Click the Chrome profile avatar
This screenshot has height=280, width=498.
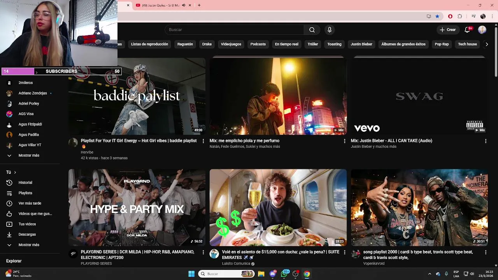pyautogui.click(x=483, y=16)
